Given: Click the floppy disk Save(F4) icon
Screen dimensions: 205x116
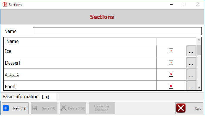Looking at the screenshot, I should [x=35, y=108].
